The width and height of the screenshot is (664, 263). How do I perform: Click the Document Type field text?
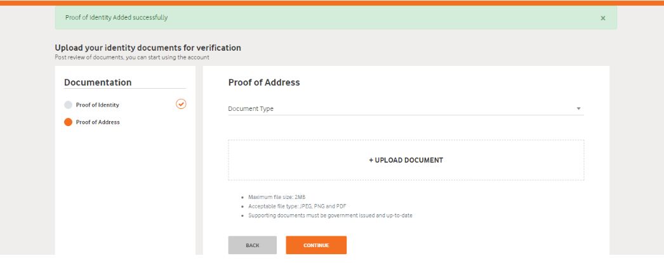(x=251, y=108)
